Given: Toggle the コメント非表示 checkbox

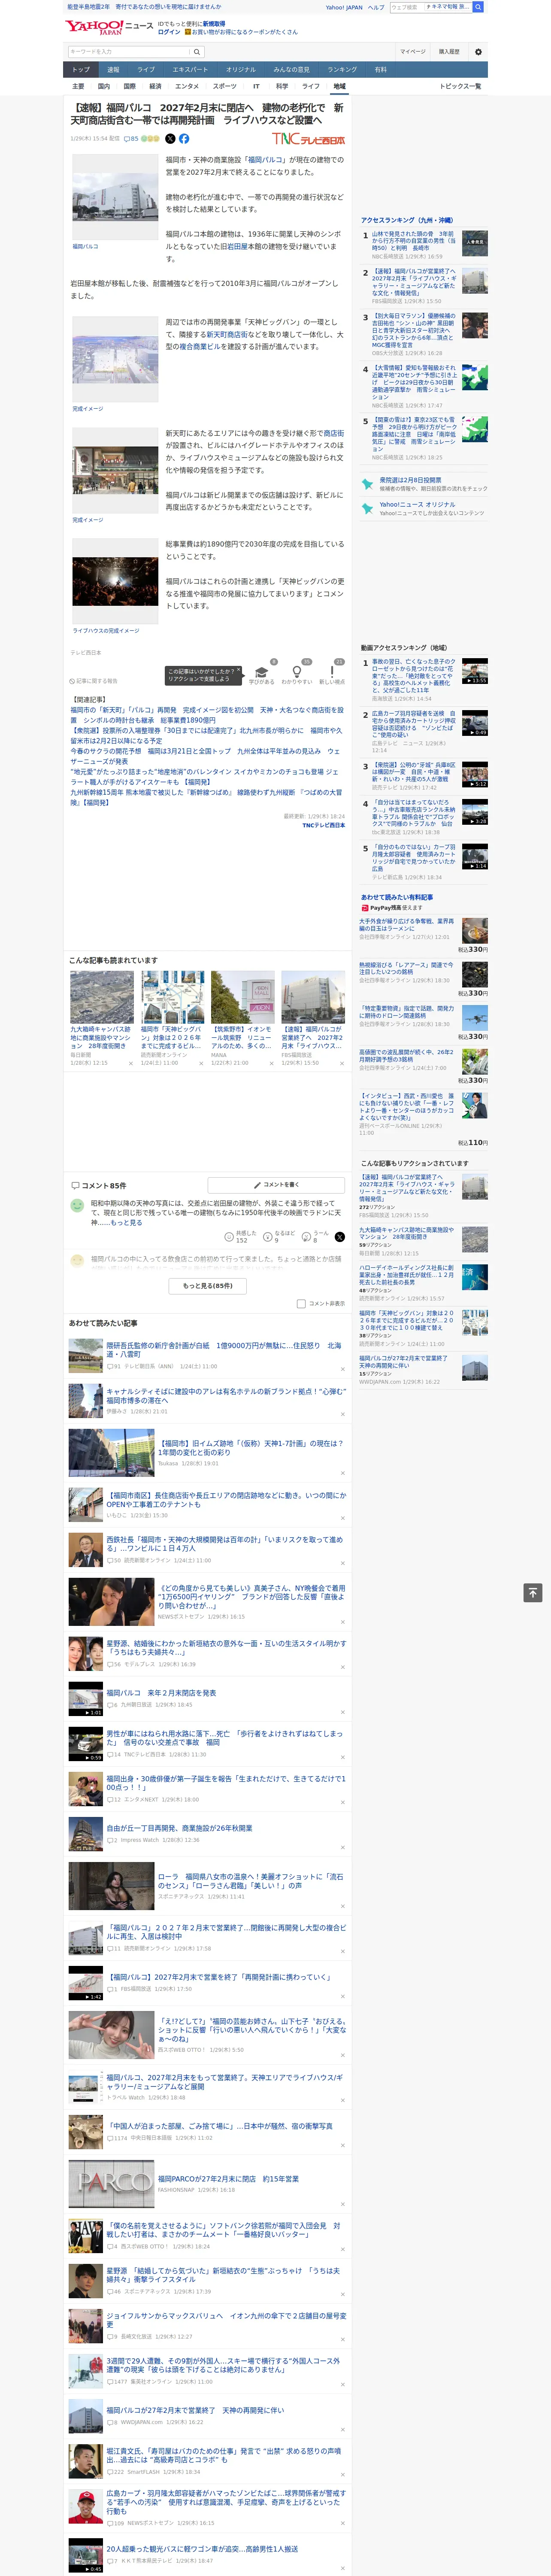Looking at the screenshot, I should click(x=301, y=1304).
